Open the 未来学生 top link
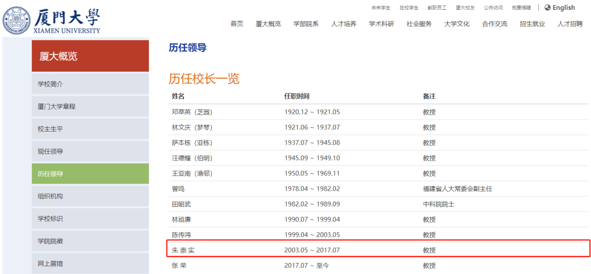This screenshot has width=591, height=274. (x=381, y=8)
